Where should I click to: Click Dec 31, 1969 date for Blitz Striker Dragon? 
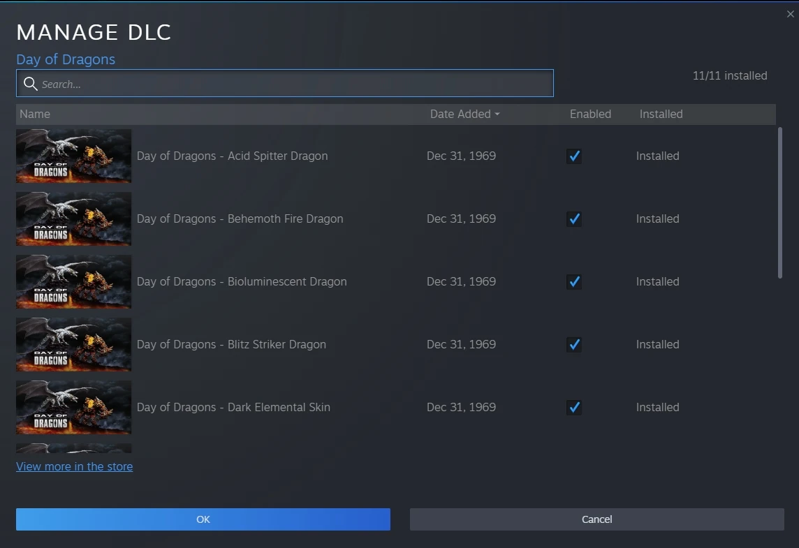click(x=461, y=344)
